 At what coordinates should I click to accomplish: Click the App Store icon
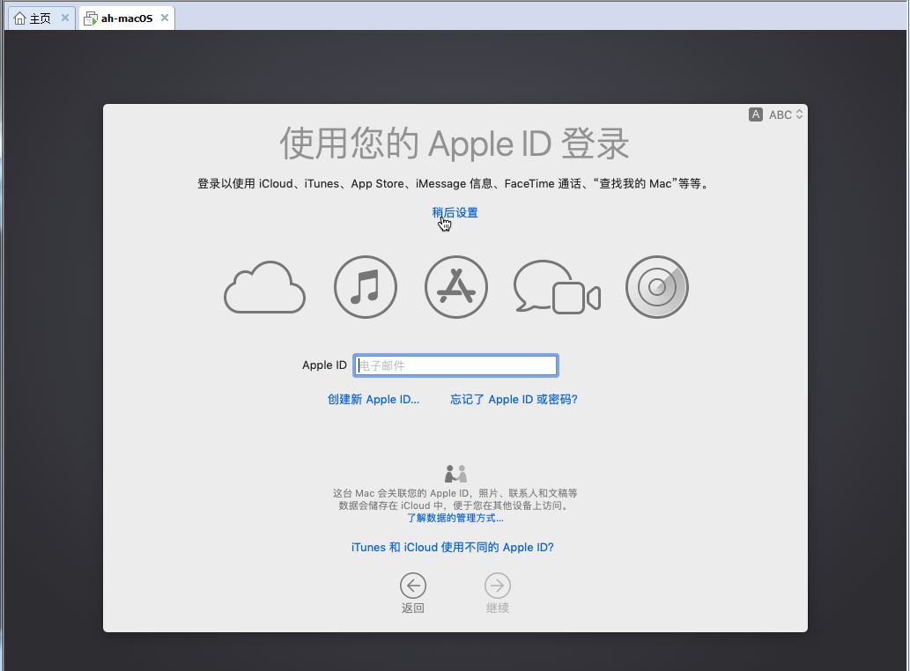coord(456,288)
